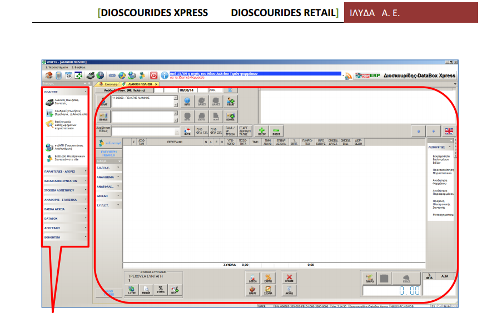The width and height of the screenshot is (482, 313).
Task: Click the date field showing 18/08/14
Action: click(x=187, y=90)
